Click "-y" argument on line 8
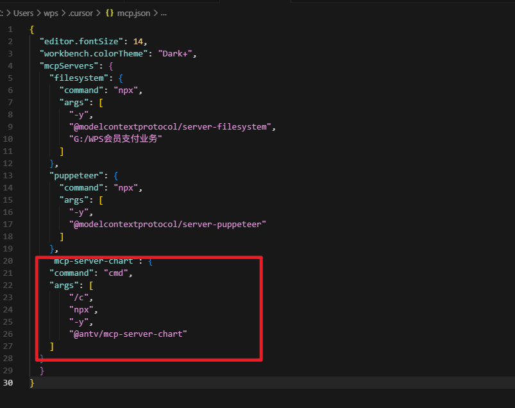 [79, 115]
